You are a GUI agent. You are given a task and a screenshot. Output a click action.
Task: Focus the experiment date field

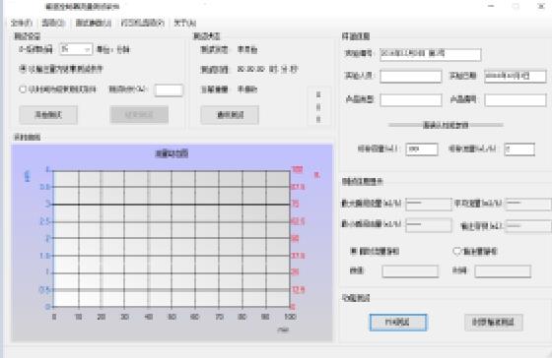point(515,77)
